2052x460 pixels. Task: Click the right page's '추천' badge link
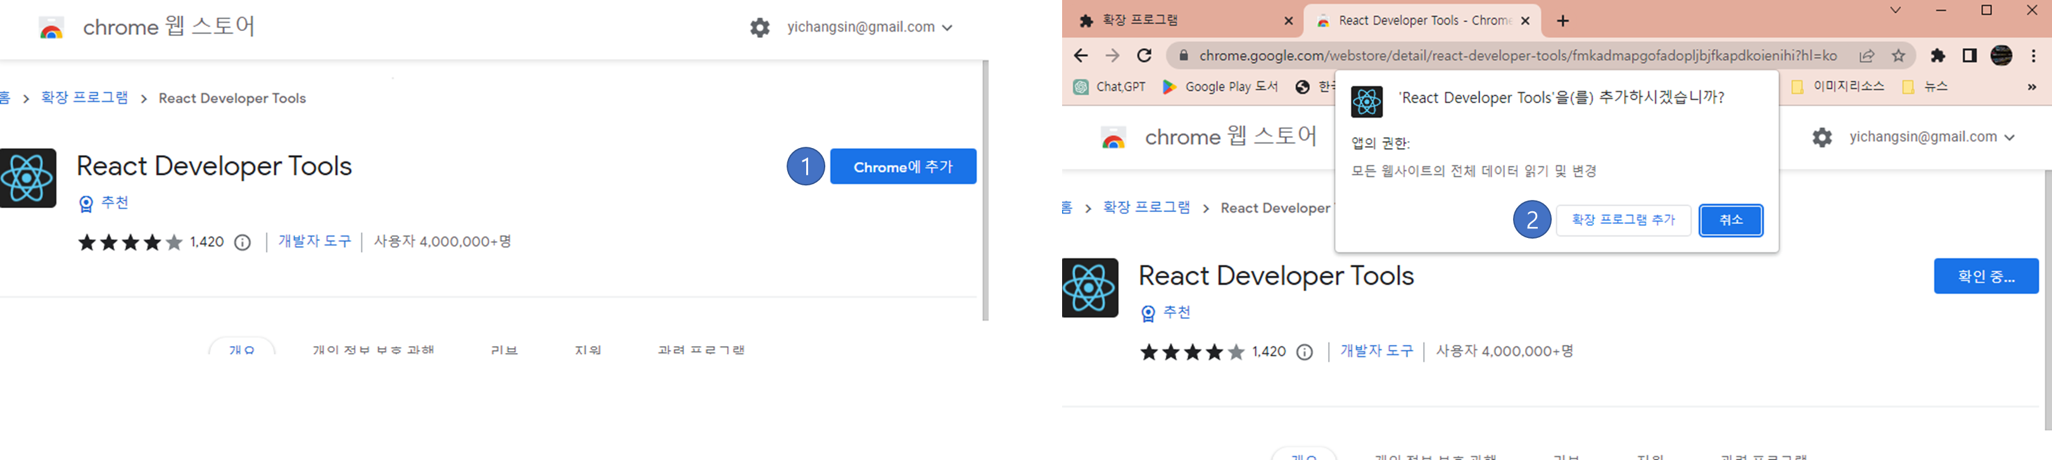(x=1166, y=313)
